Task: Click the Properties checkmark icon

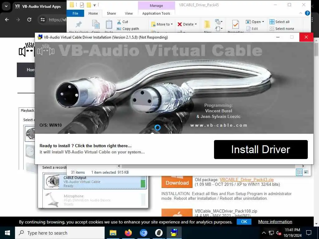Action: pos(236,25)
